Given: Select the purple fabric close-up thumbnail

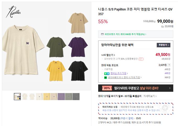Looking at the screenshot, I should click(61, 96).
